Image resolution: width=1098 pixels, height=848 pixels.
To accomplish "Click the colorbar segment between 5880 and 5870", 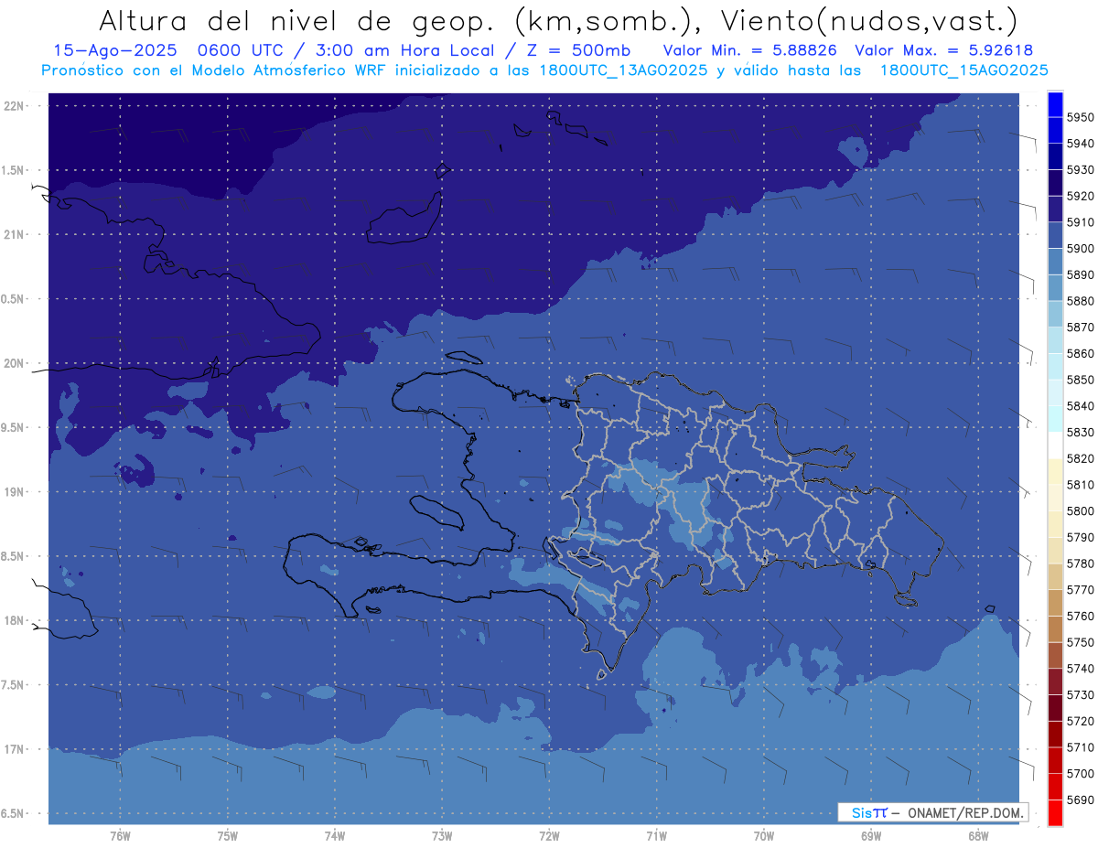I will coord(1055,314).
